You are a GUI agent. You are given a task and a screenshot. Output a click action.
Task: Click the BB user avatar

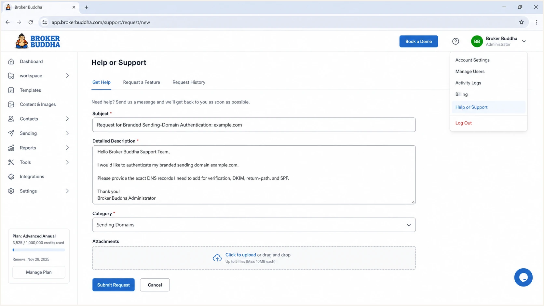pyautogui.click(x=477, y=41)
